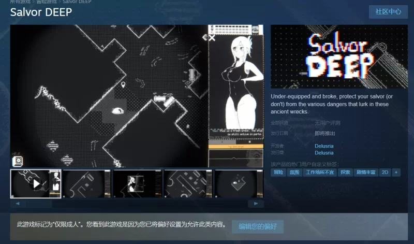Select the 剧情丰富 tag
414x244 pixels.
coord(366,173)
